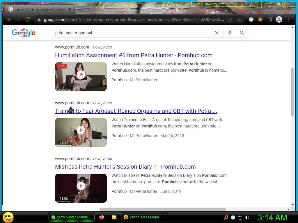This screenshot has width=298, height=223.
Task: Open the Trained to Fear Arousal result title
Action: [136, 111]
